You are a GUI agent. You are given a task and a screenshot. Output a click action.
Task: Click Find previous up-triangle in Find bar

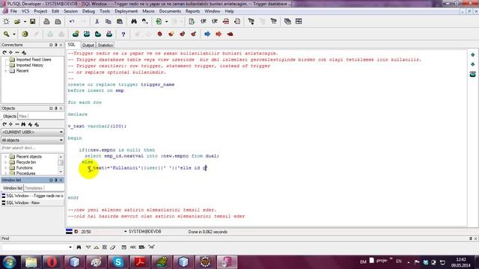[97, 247]
